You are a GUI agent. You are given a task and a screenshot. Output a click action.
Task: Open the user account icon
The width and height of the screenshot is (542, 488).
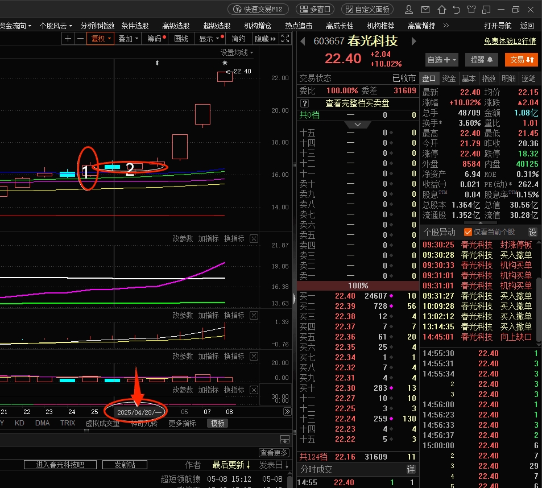408,9
